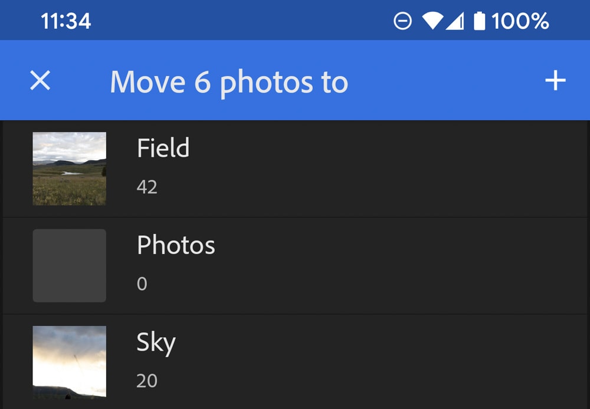The width and height of the screenshot is (590, 409).
Task: Tap the 11:34 clock in status bar
Action: pyautogui.click(x=66, y=21)
